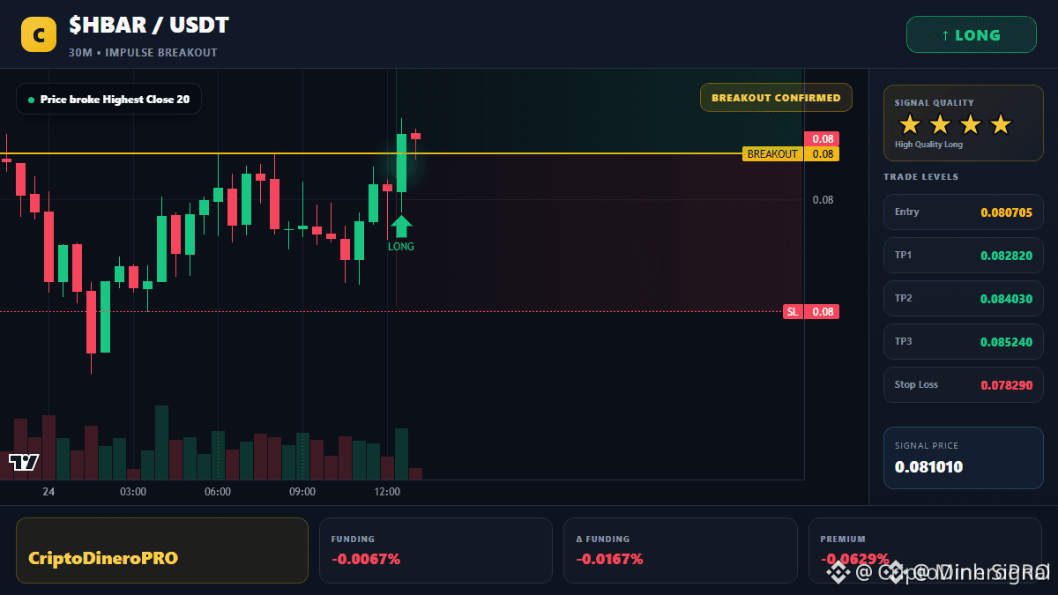Click the tallest green volume bar
The width and height of the screenshot is (1058, 595).
pyautogui.click(x=161, y=443)
